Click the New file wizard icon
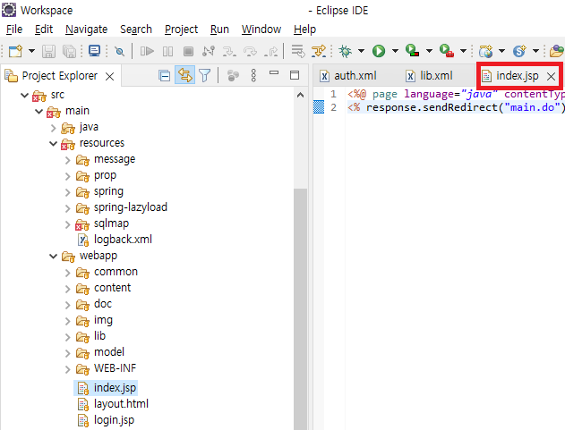Viewport: 565px width, 430px height. tap(14, 52)
